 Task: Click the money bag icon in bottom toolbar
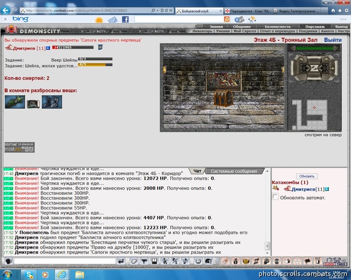[x=236, y=261]
